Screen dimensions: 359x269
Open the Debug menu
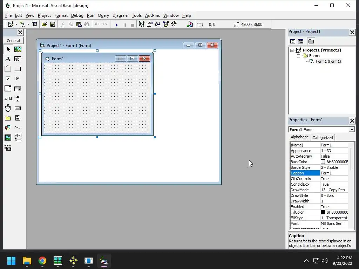click(x=77, y=15)
